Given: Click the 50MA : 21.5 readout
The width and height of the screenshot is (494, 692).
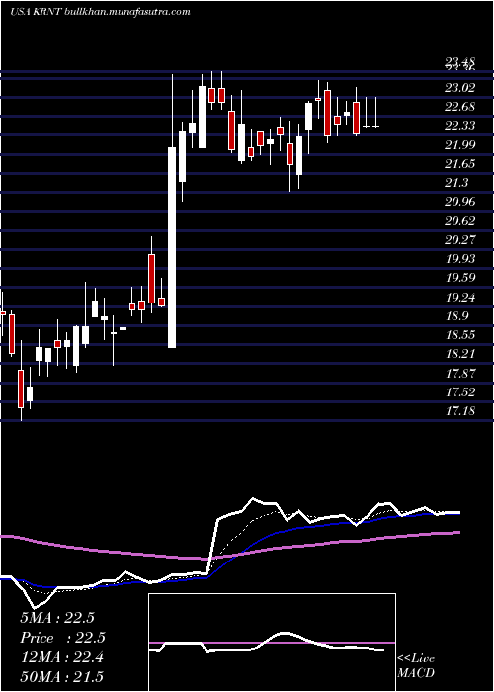Looking at the screenshot, I should click(x=61, y=677).
